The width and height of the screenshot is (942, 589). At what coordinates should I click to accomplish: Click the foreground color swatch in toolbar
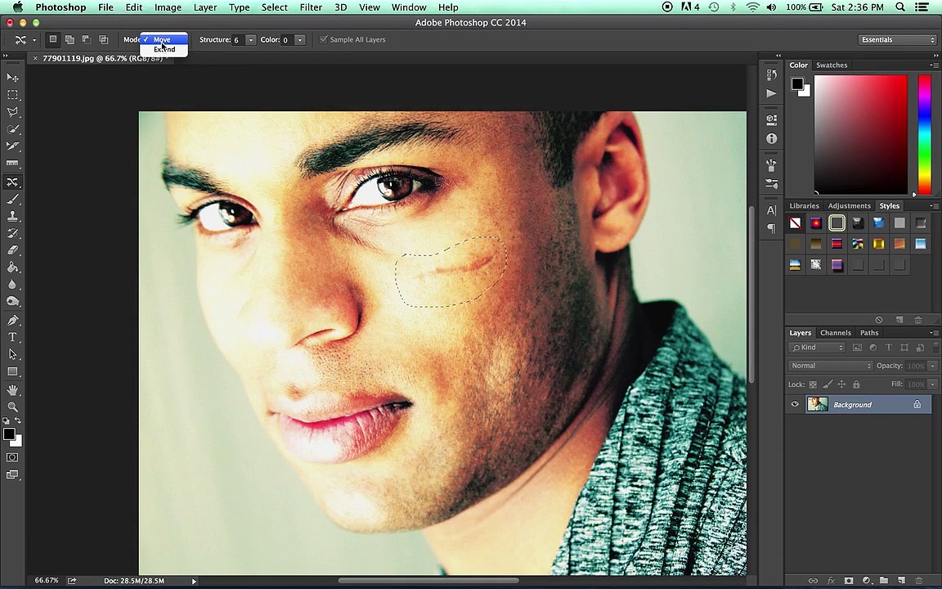pyautogui.click(x=8, y=434)
